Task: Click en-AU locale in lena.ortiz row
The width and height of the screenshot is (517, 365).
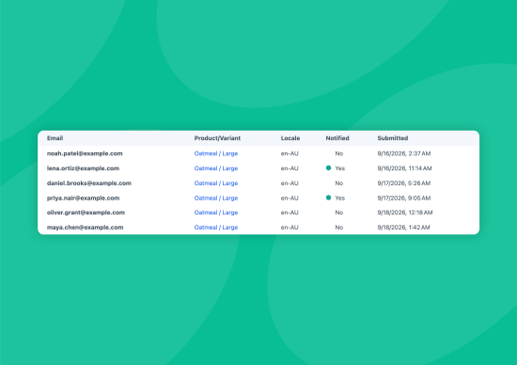Action: click(x=290, y=168)
